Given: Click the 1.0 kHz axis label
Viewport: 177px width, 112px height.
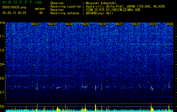Looking at the screenshot, I should point(2,50).
